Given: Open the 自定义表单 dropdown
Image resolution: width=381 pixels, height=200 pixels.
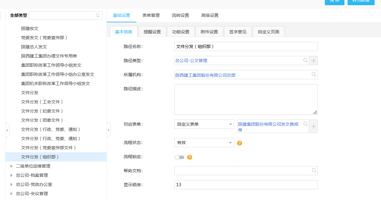Looking at the screenshot, I should pyautogui.click(x=204, y=124).
